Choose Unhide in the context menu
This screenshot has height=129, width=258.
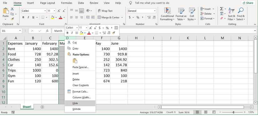[80, 109]
